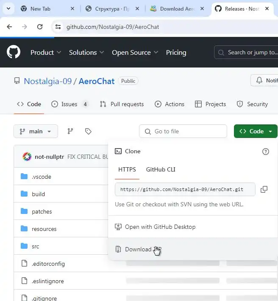Open the tab search dropdown
Screen dimensions: 278x301
pos(8,8)
